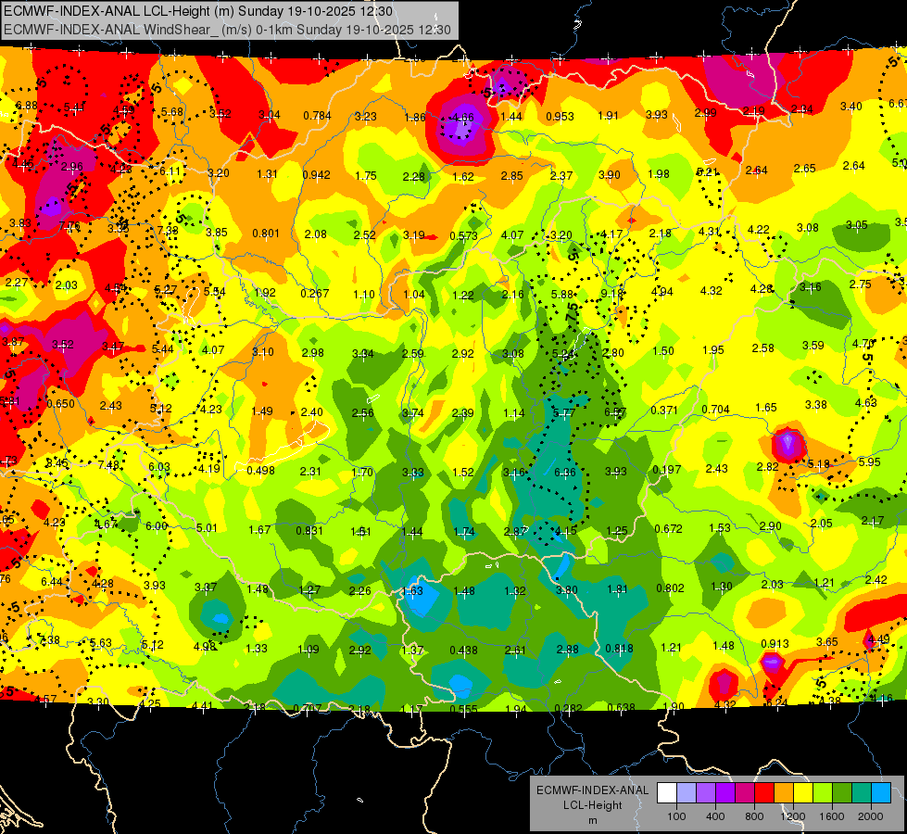
Task: Click the wind shear value 7.76
Action: (69, 226)
